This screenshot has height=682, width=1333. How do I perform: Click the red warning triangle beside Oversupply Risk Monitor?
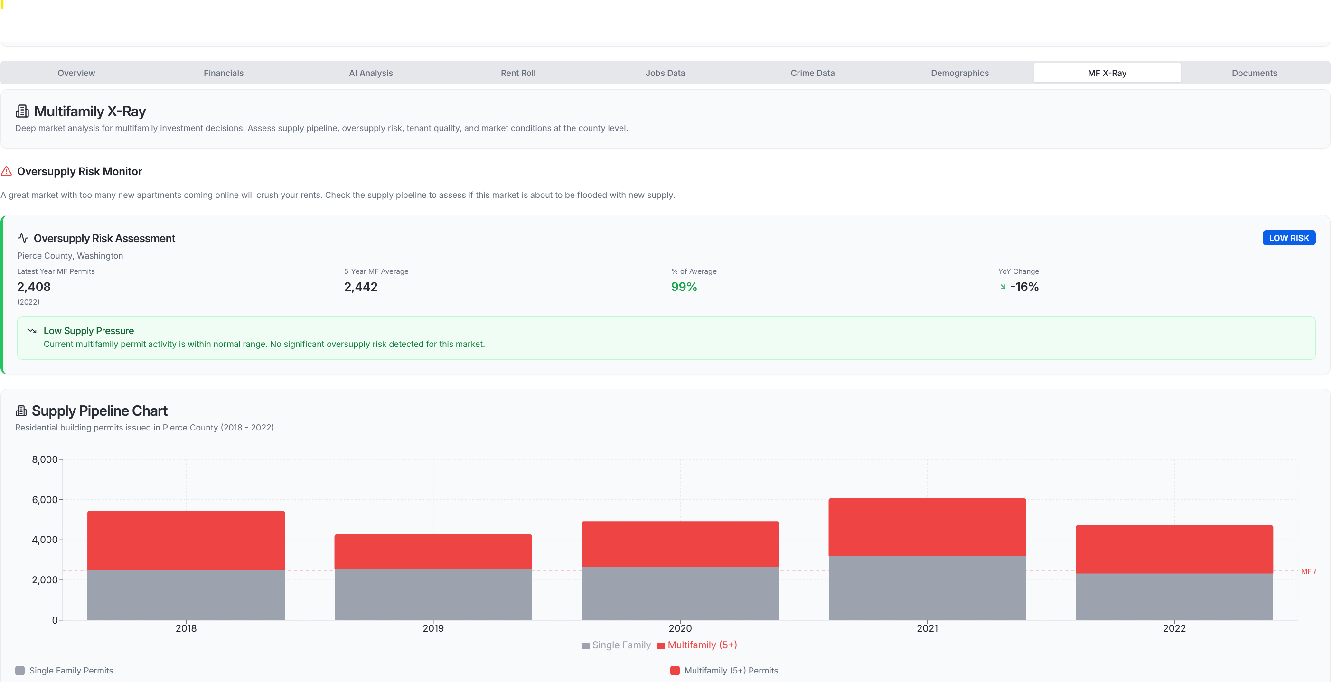tap(6, 171)
